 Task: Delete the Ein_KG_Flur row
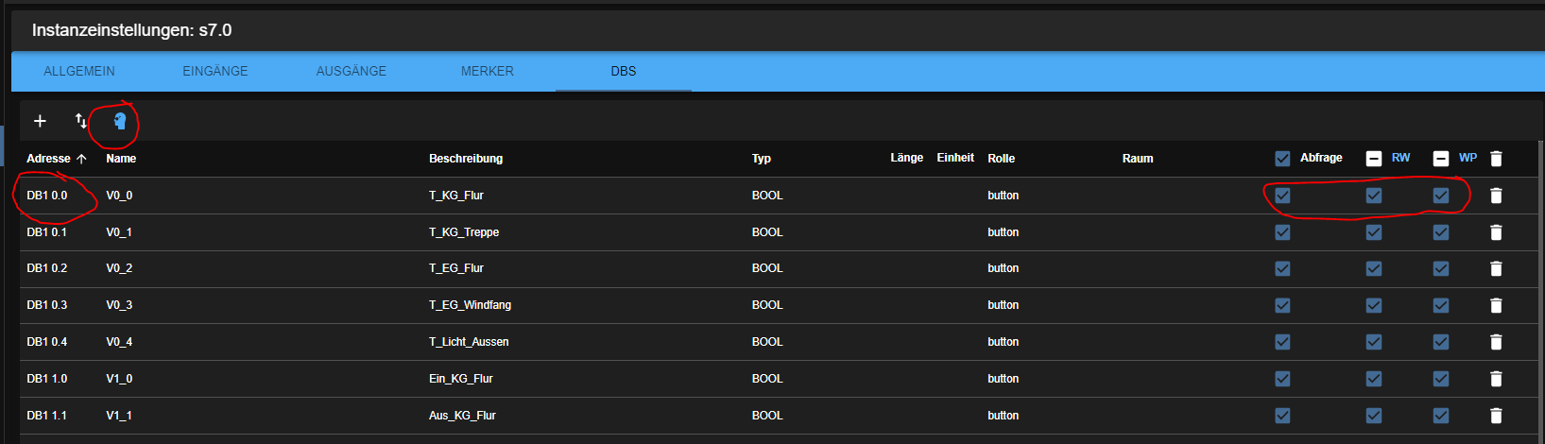coord(1496,379)
